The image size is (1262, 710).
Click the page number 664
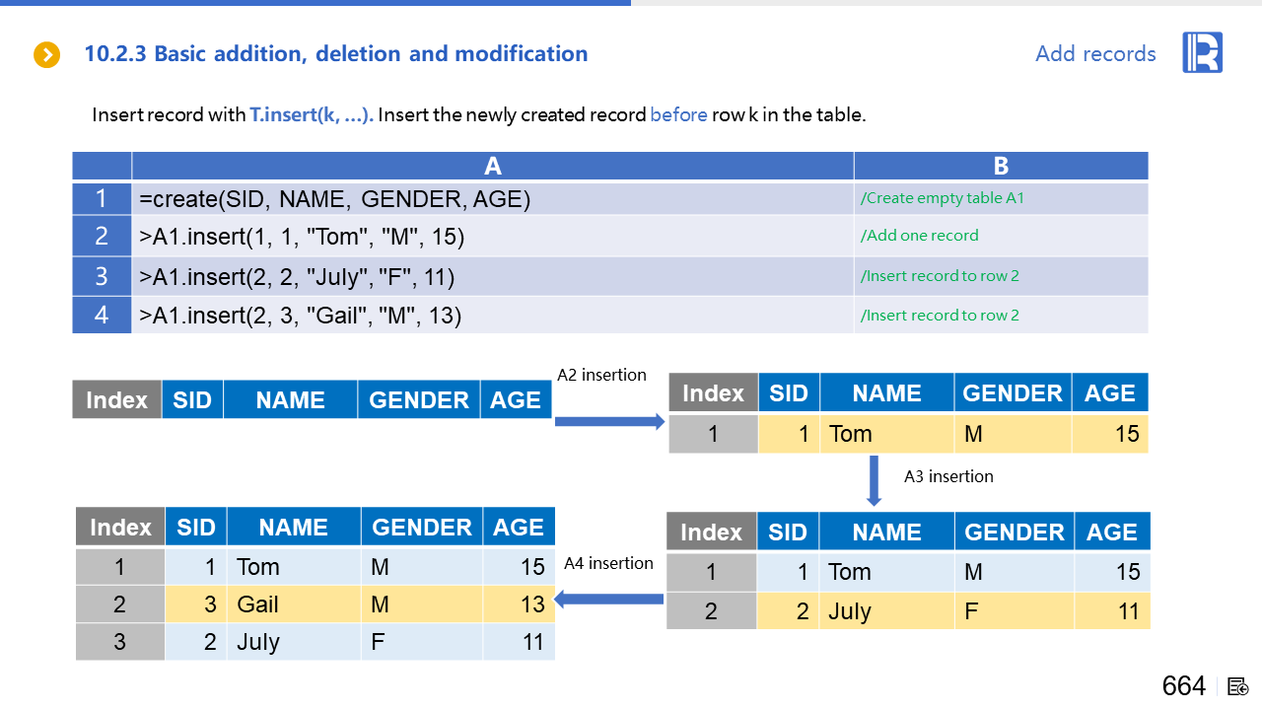pyautogui.click(x=1183, y=686)
